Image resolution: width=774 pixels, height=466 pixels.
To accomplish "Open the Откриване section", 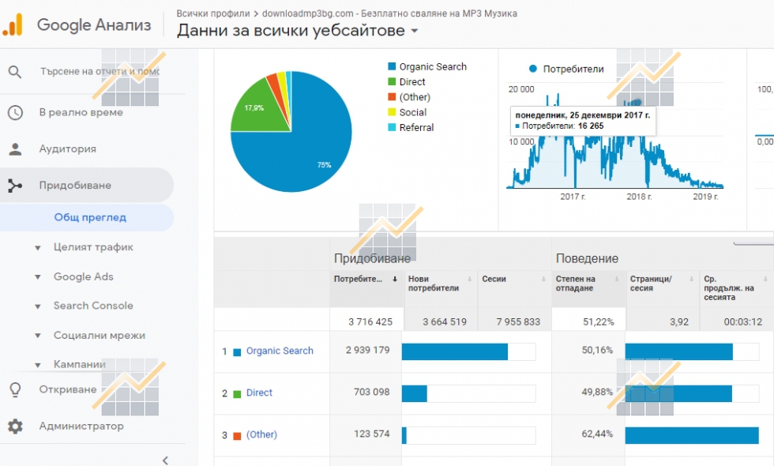I will pos(68,389).
